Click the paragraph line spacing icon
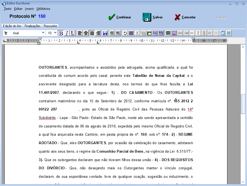The image size is (247, 186). click(228, 33)
